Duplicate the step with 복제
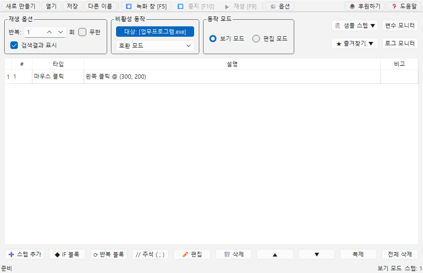The width and height of the screenshot is (423, 273). pyautogui.click(x=358, y=254)
